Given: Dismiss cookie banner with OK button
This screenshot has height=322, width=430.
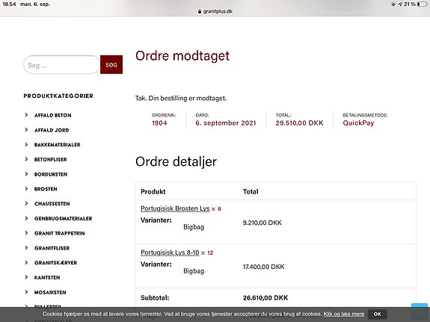Looking at the screenshot, I should pos(378,314).
